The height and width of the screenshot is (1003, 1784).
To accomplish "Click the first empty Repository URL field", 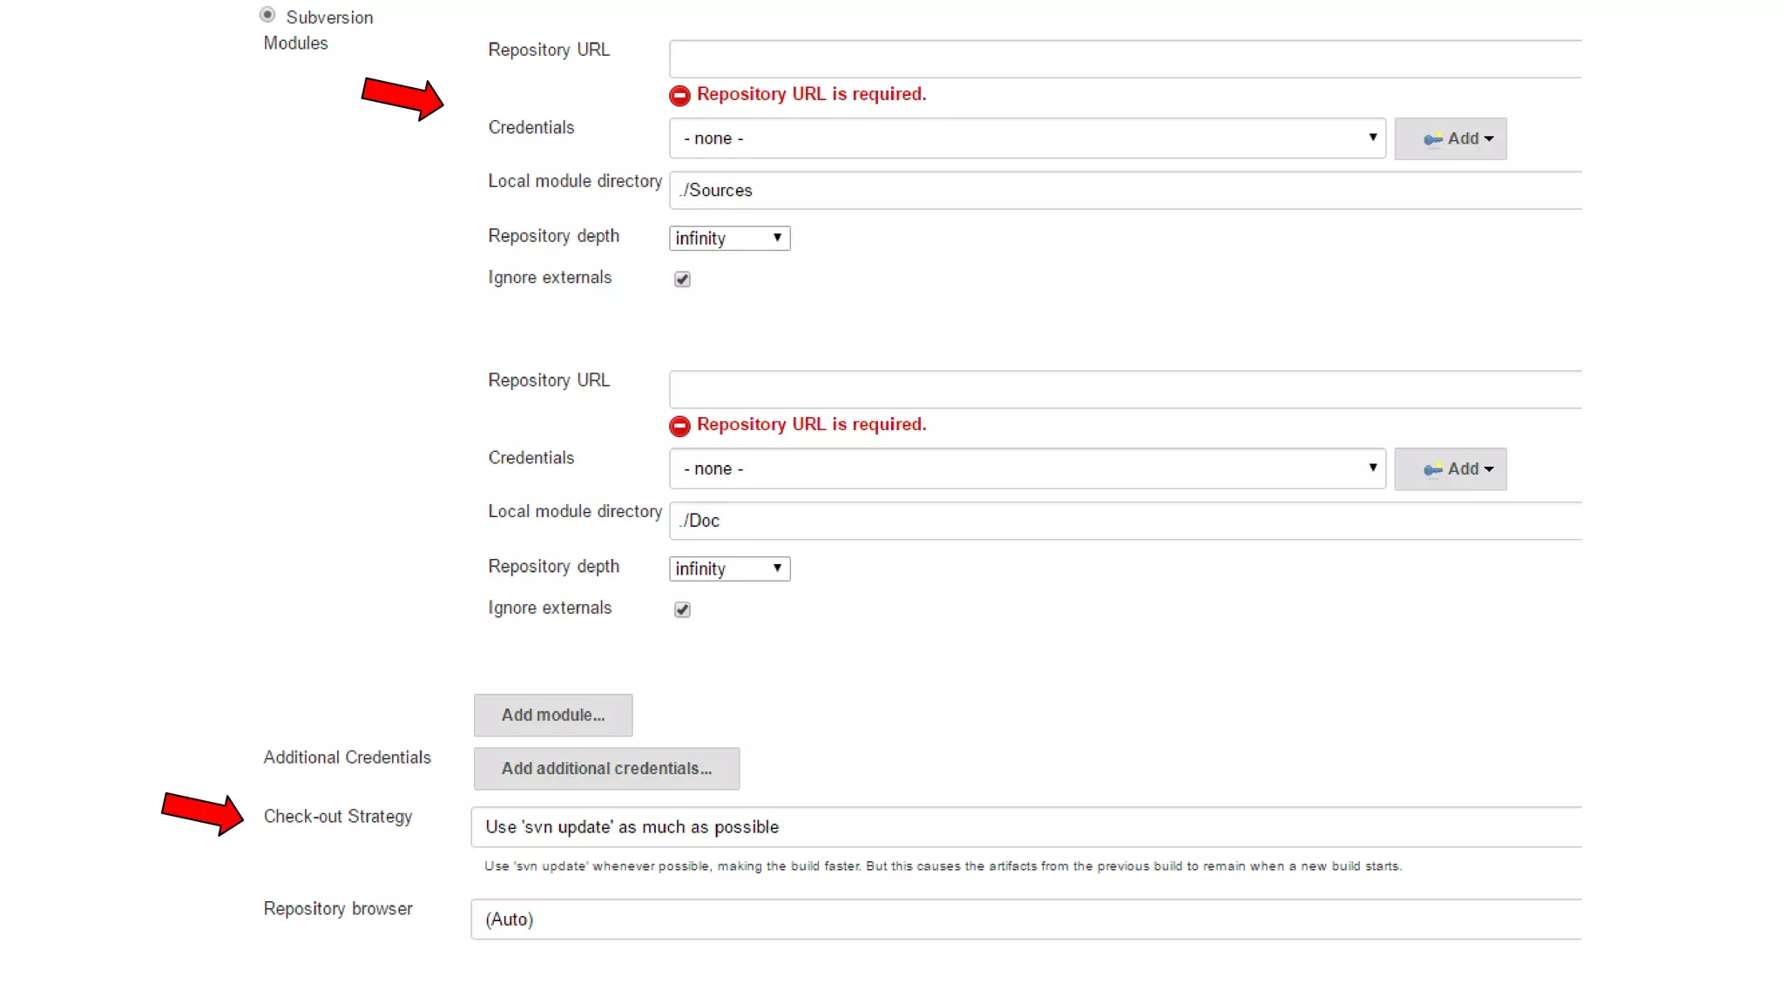I will click(1124, 59).
